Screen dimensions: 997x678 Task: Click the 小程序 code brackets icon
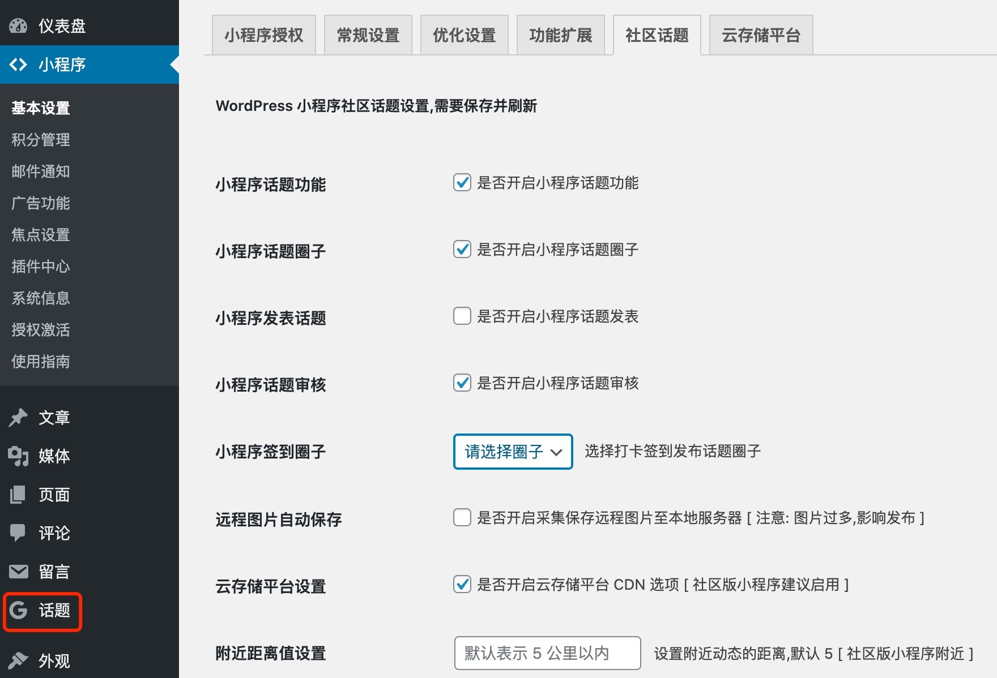18,65
